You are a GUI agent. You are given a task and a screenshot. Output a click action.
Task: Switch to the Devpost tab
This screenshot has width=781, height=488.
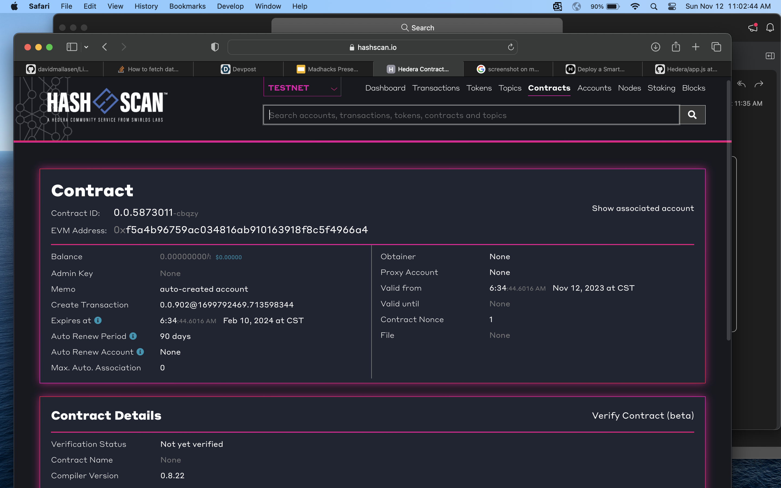tap(238, 69)
